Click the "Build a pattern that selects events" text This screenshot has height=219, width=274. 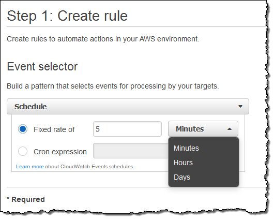point(113,86)
